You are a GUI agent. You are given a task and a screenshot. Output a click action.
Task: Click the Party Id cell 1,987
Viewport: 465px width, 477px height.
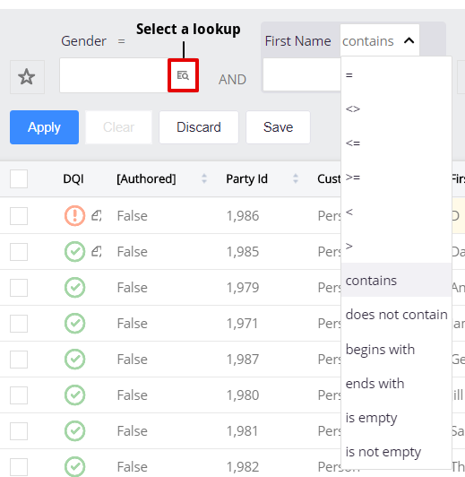point(243,360)
